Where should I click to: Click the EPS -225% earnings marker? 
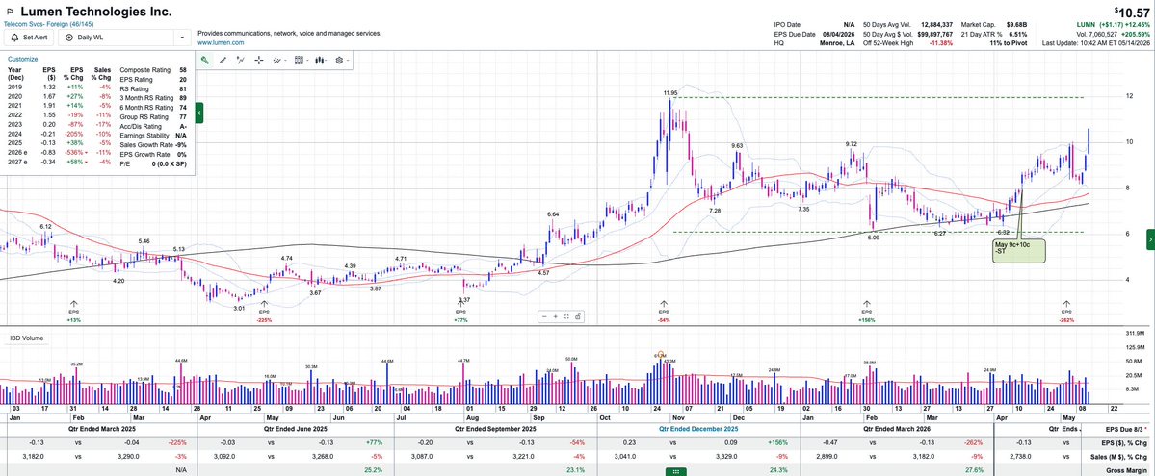264,310
